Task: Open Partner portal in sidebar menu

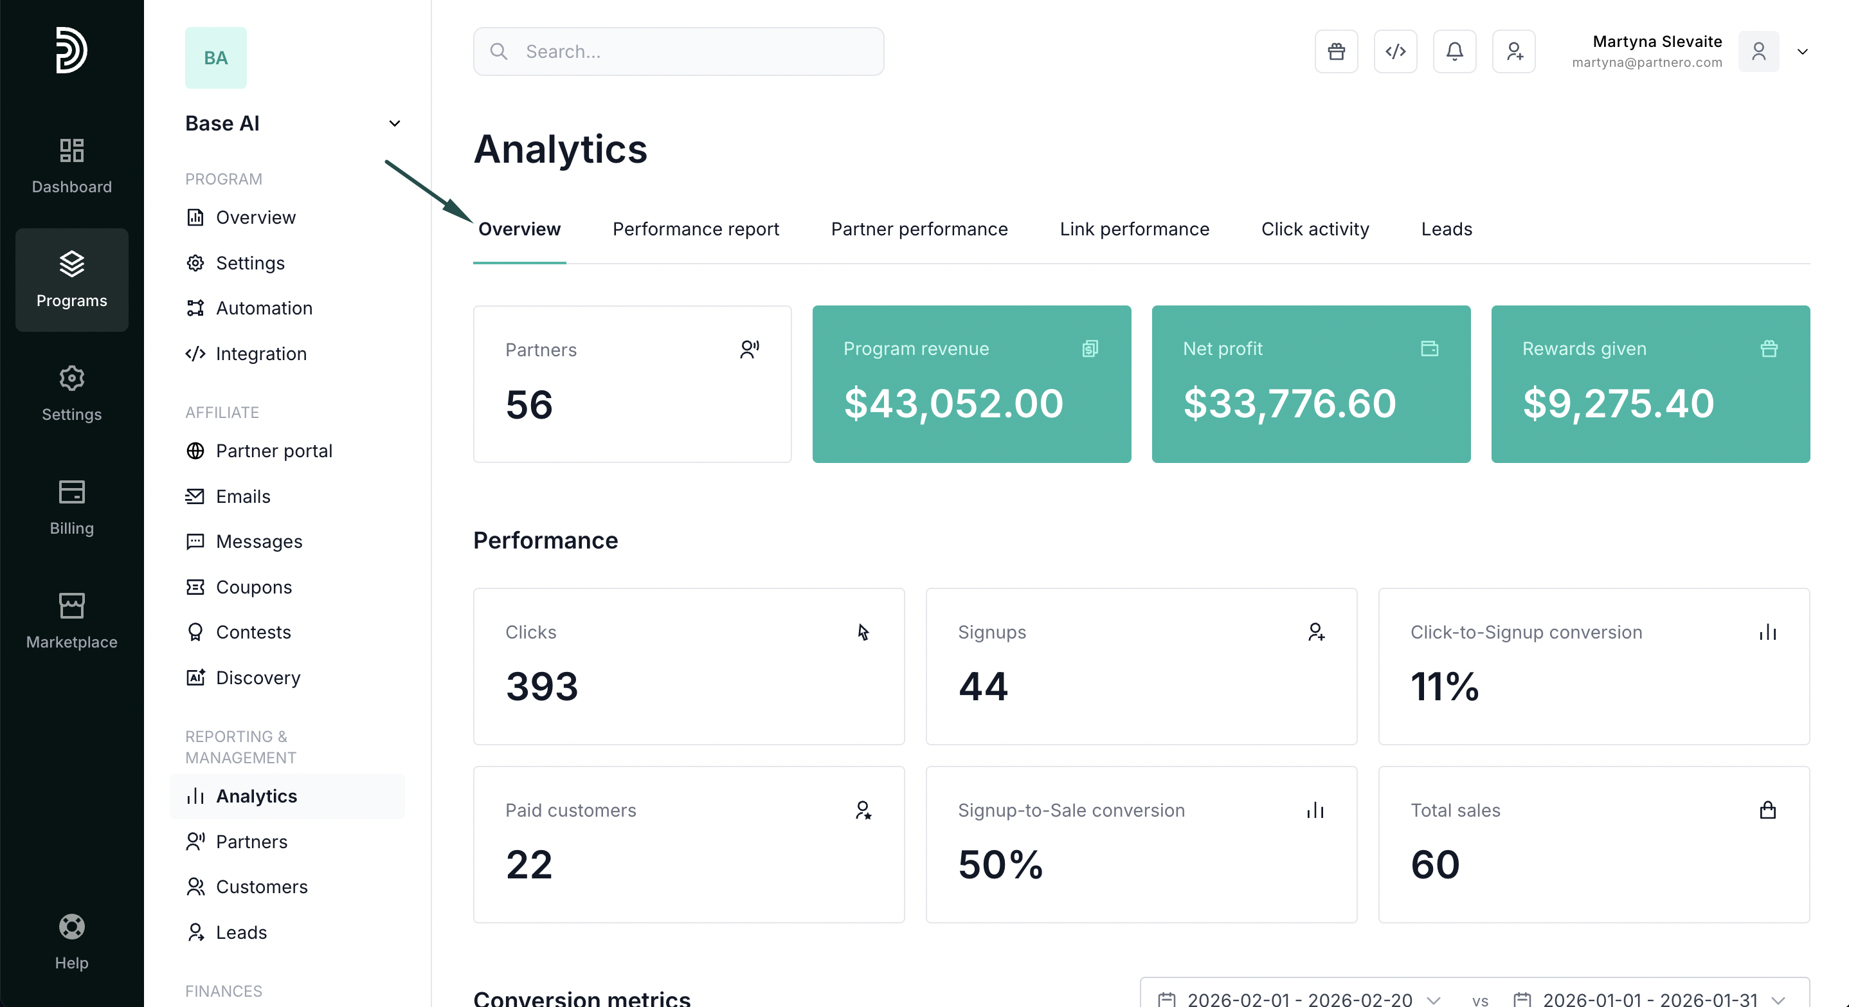Action: [x=273, y=451]
